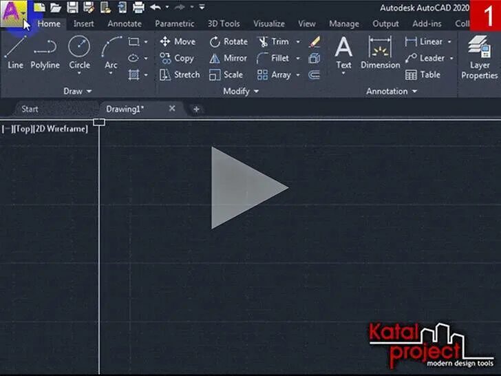Switch to the Parametric ribbon tab

point(175,23)
